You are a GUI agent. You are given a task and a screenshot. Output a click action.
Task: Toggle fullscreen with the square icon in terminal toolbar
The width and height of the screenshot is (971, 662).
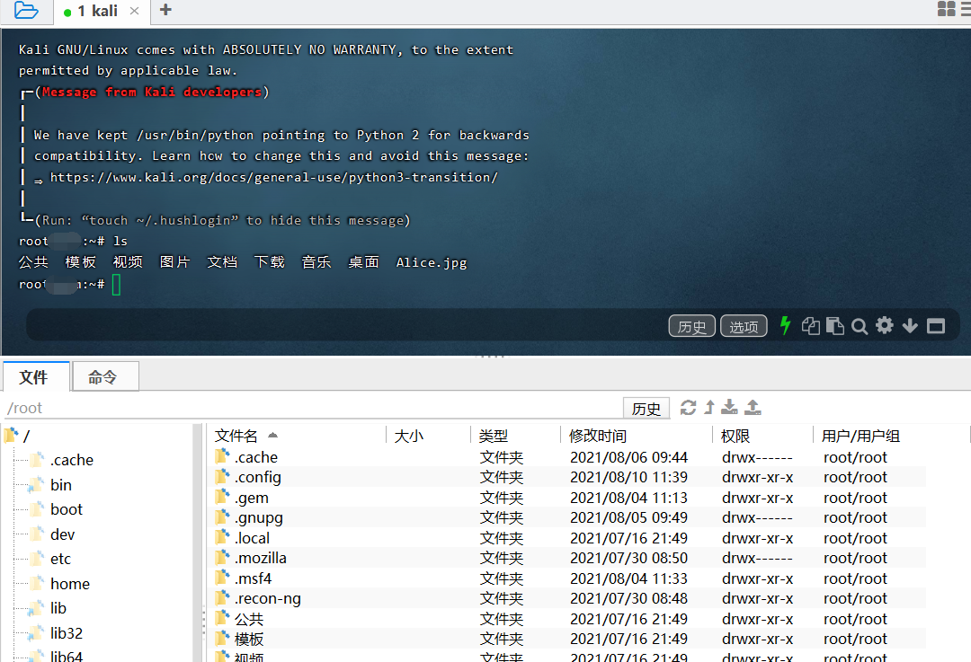coord(934,325)
